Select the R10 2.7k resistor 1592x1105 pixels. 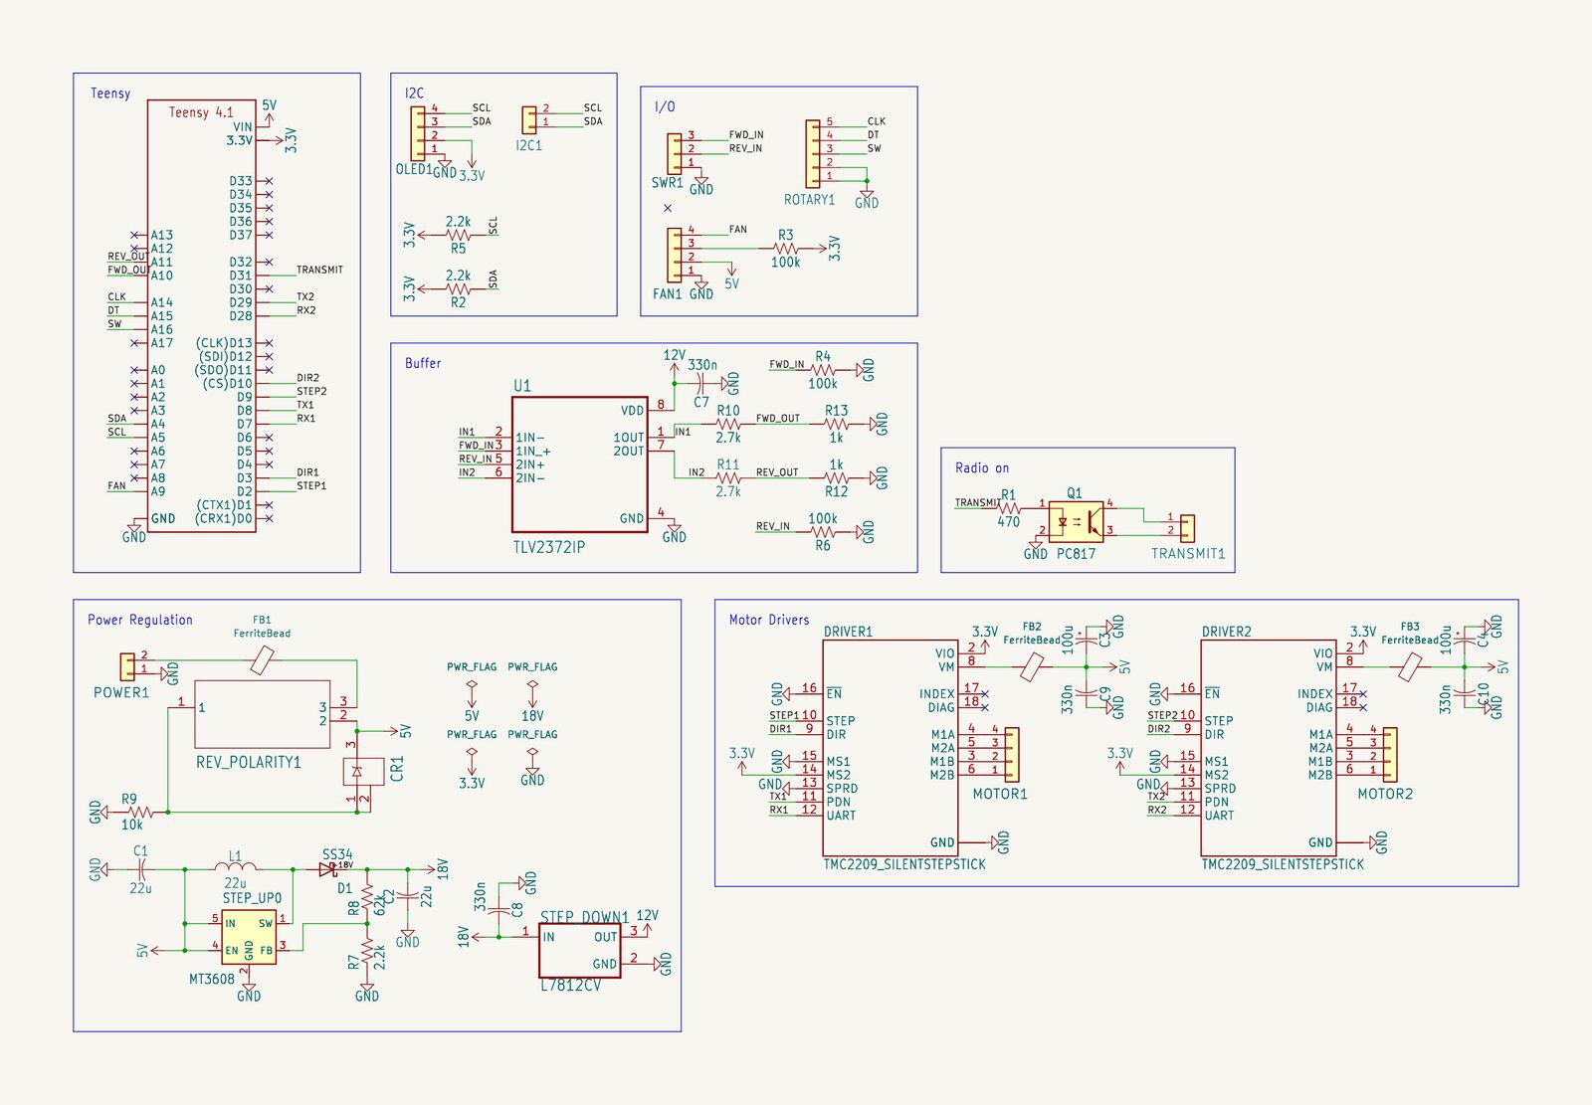728,424
